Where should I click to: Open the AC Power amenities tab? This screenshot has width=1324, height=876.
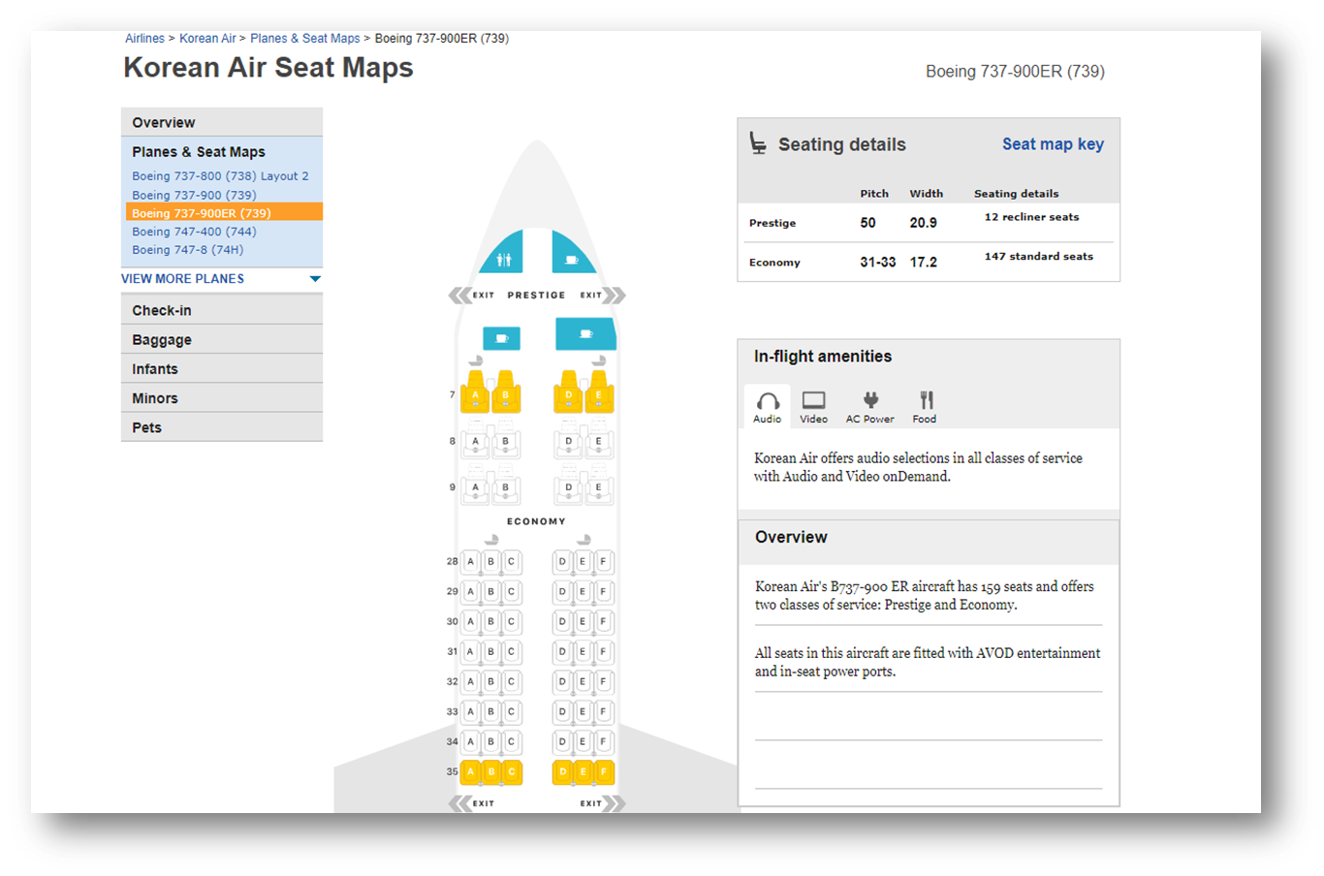869,407
